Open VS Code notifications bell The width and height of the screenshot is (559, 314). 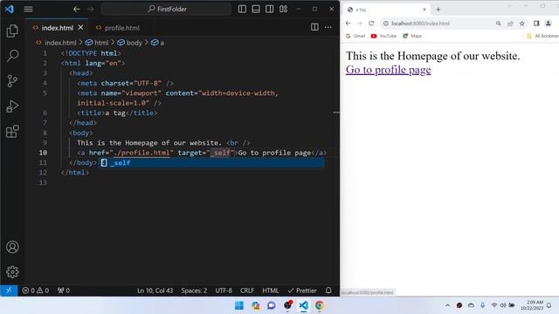pyautogui.click(x=328, y=290)
